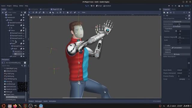Screen dimensions: 192x108
Task: Switch to the Script workspace
Action: click(x=99, y=6)
